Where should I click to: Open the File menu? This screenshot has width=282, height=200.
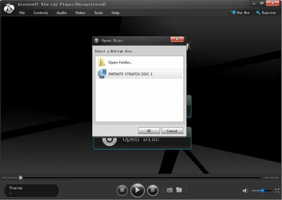[22, 13]
